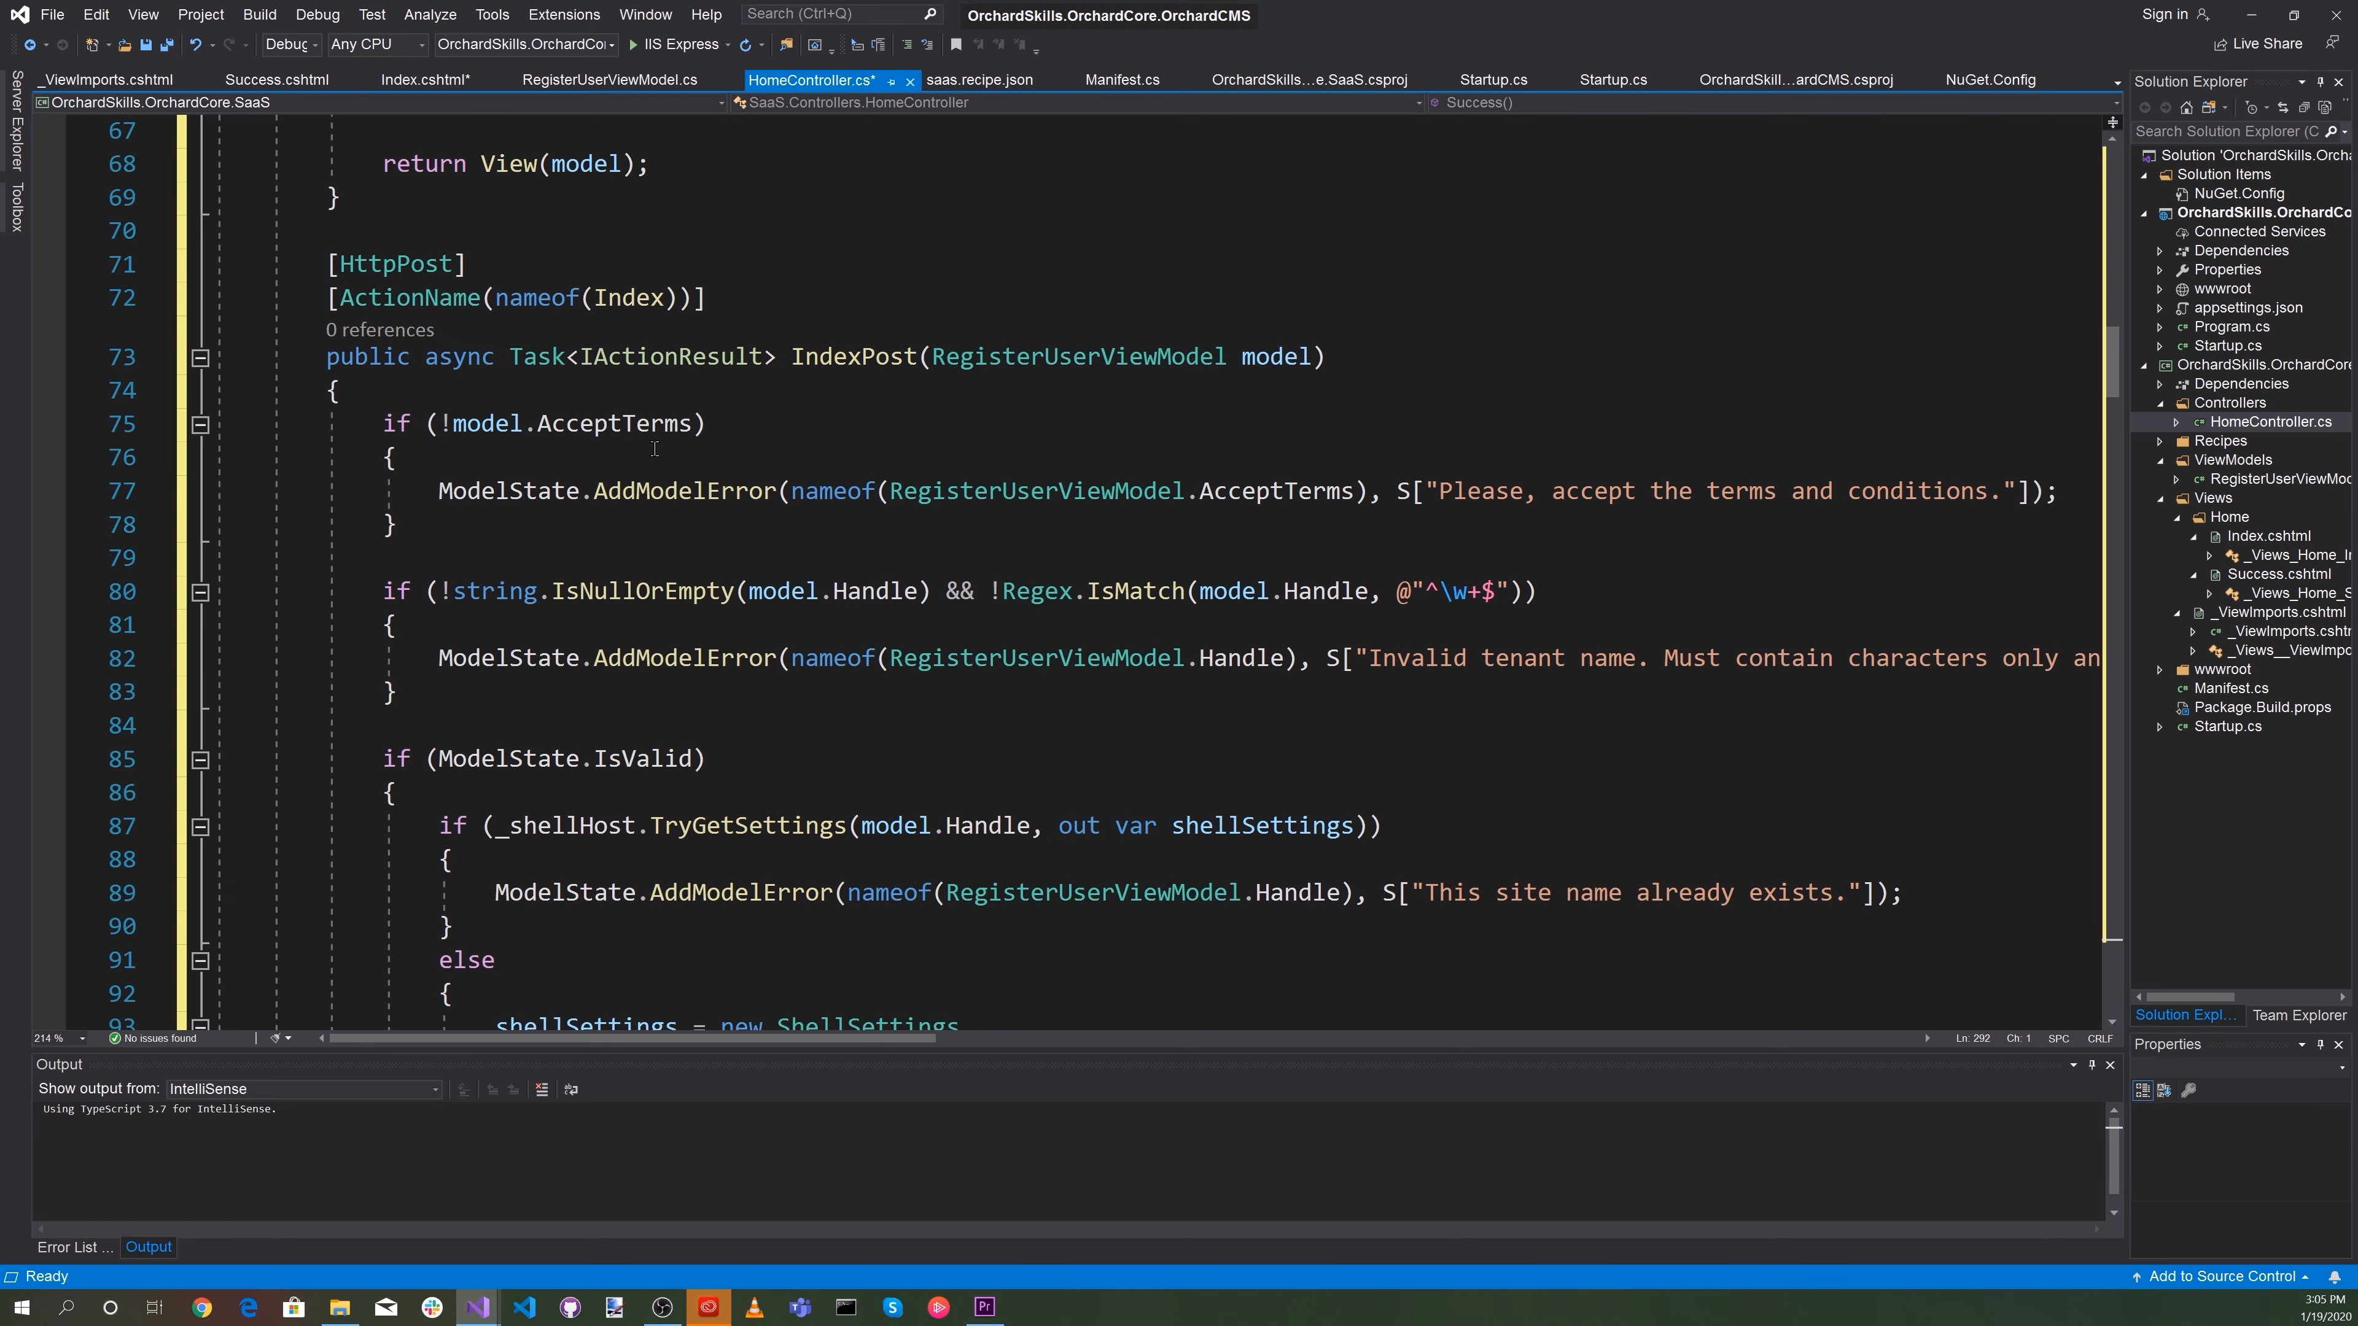
Task: Click the Solution Explorer horizontal scrollbar
Action: pyautogui.click(x=2190, y=996)
